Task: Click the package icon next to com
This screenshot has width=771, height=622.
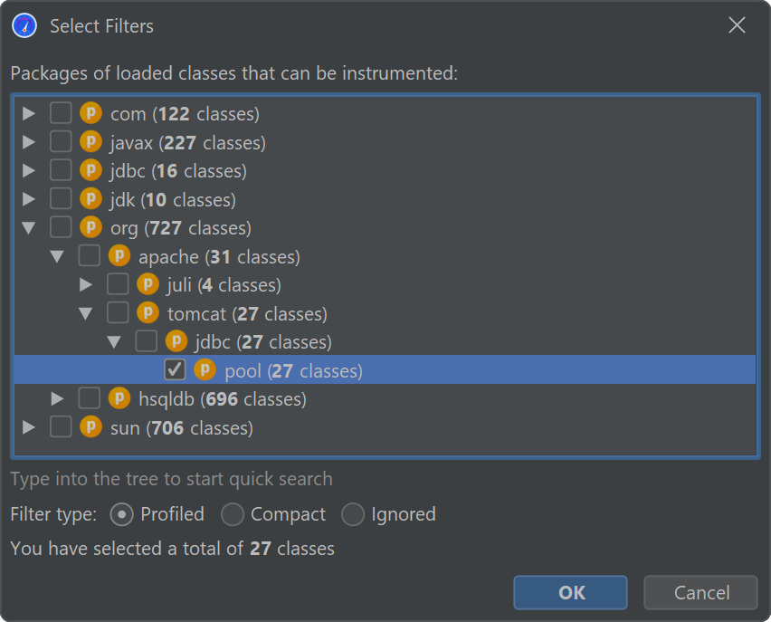Action: tap(90, 114)
